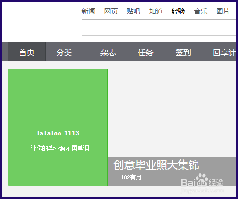Select the bold 经验 link
This screenshot has height=199, width=238.
[178, 11]
